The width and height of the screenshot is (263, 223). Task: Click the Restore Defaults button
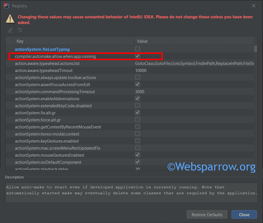(x=207, y=215)
